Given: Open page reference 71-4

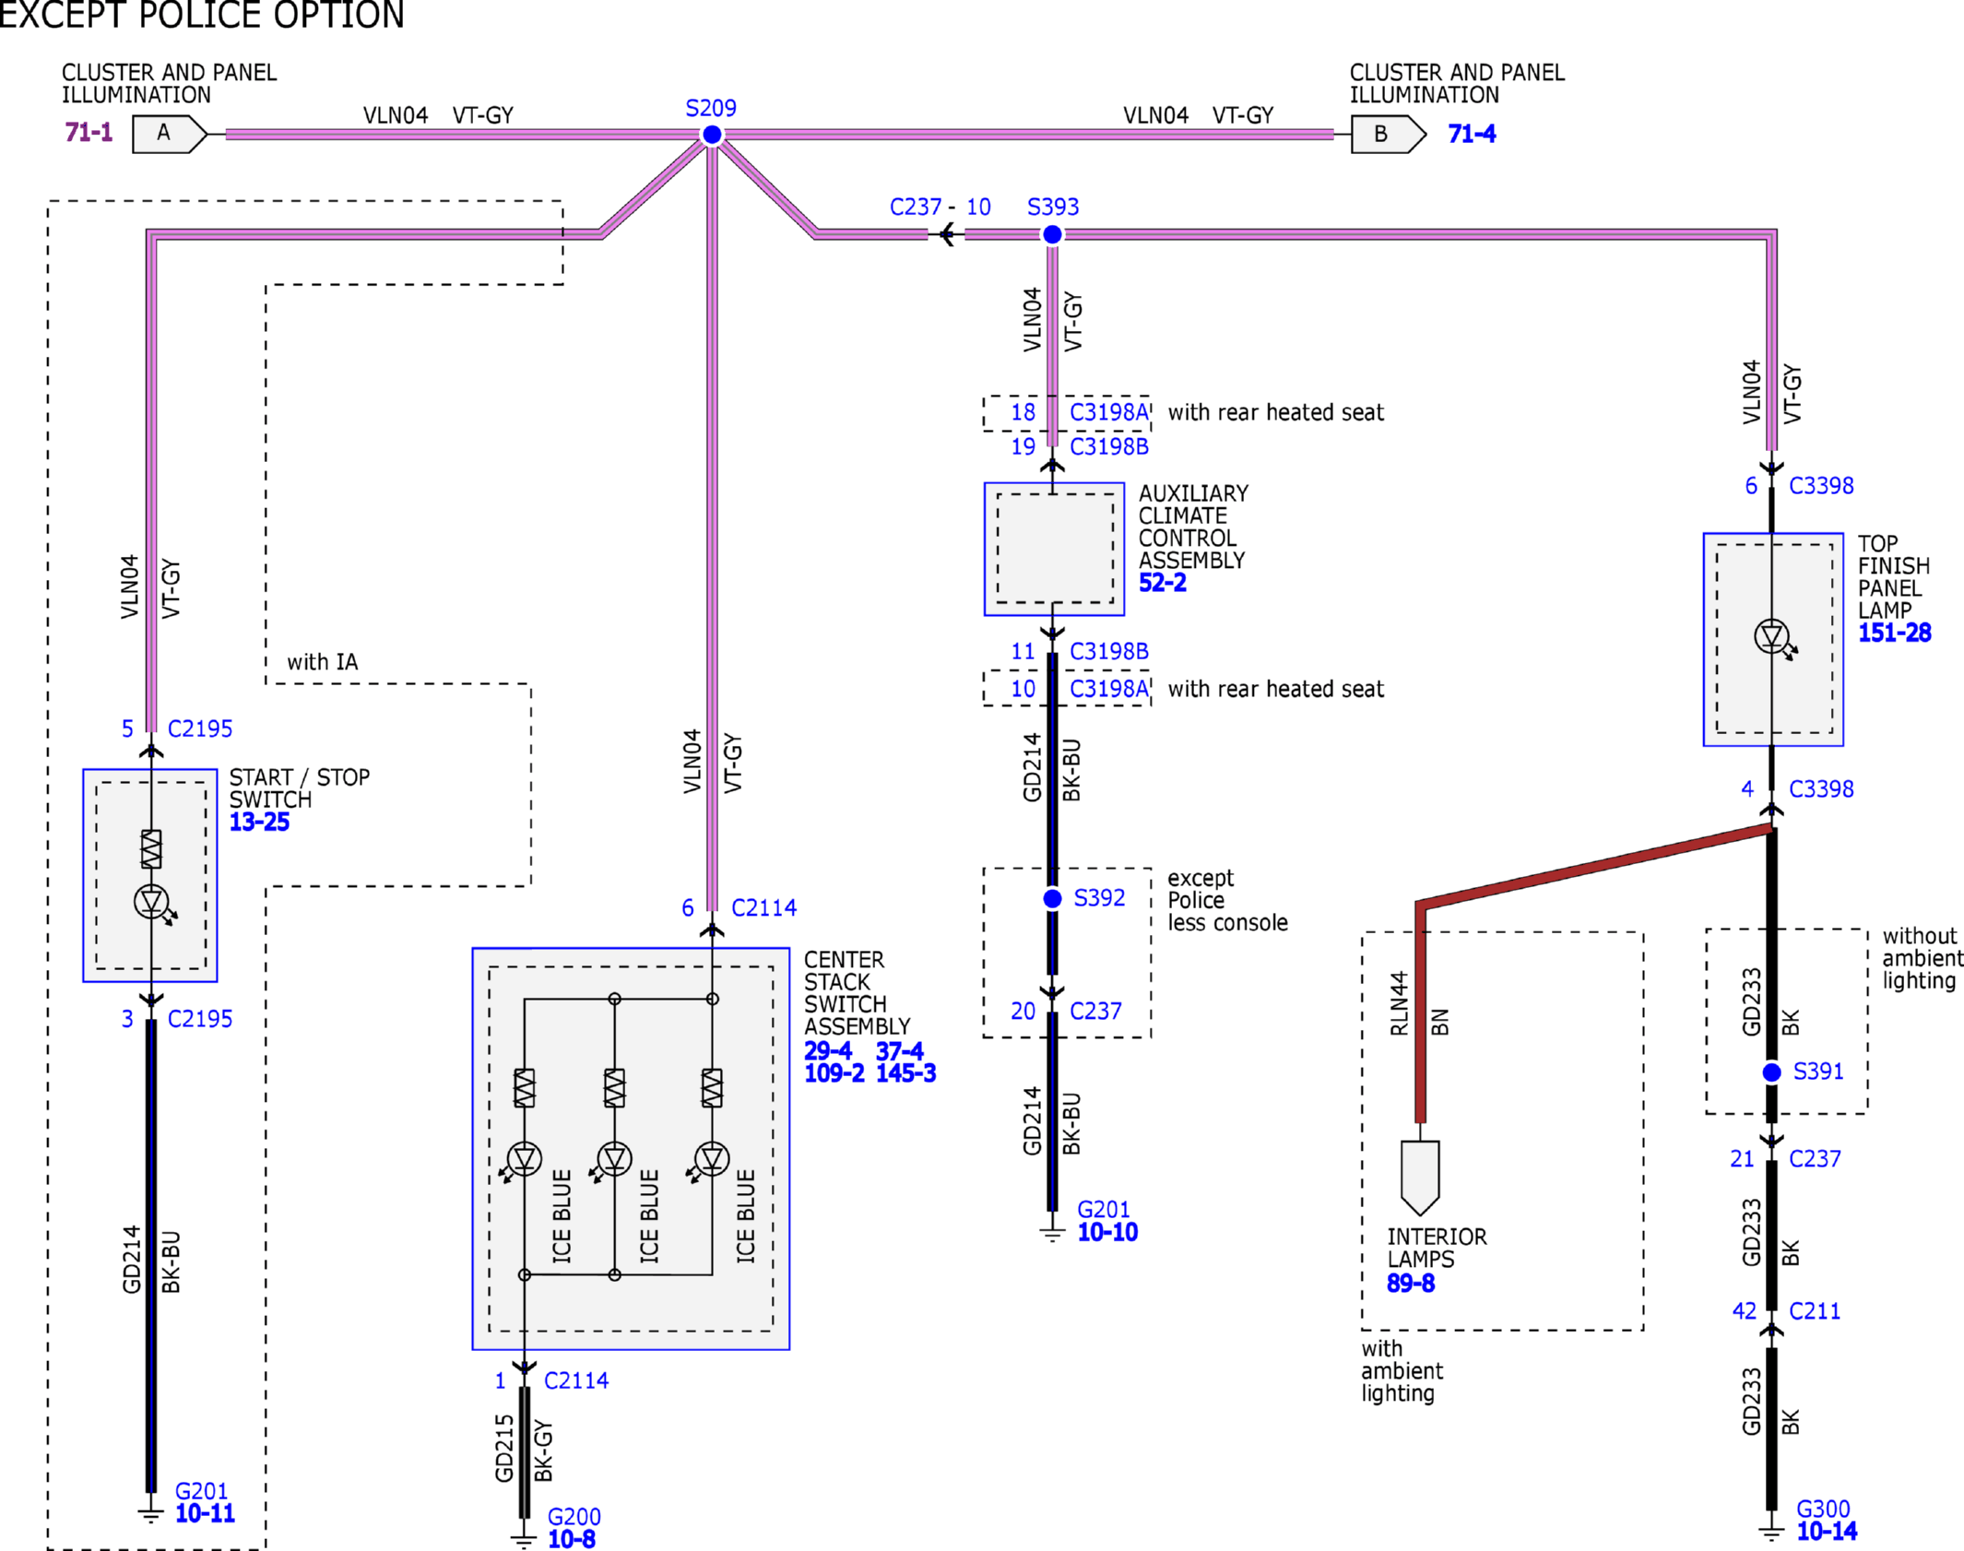Looking at the screenshot, I should (x=1472, y=135).
